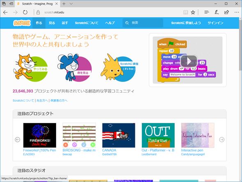
Task: Open reading view book icon
Action: click(186, 12)
